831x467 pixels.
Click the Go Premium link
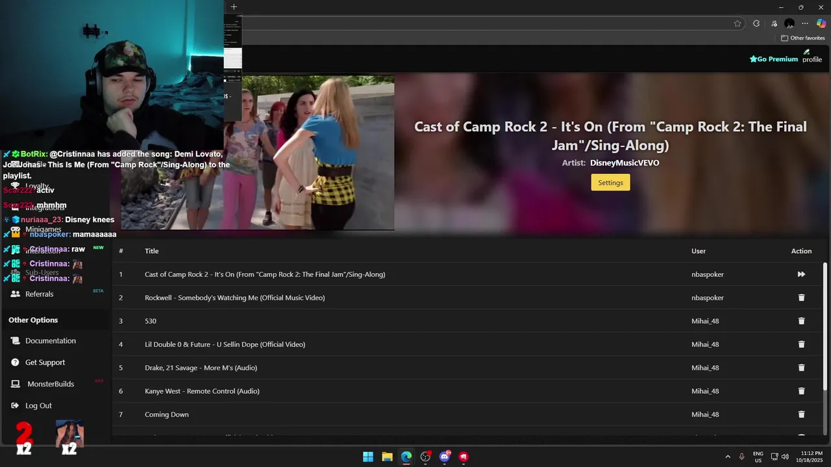[774, 59]
